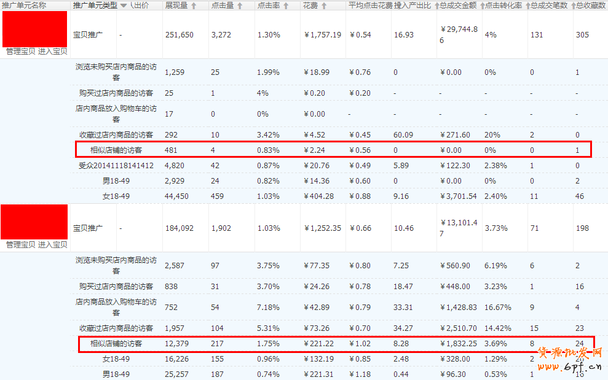
Task: Click 管理宝贝 link under first product
Action: pyautogui.click(x=20, y=52)
